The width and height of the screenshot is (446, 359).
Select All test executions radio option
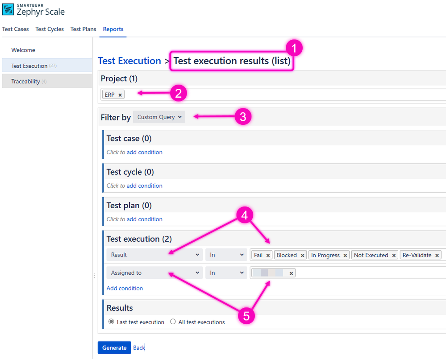coord(173,322)
